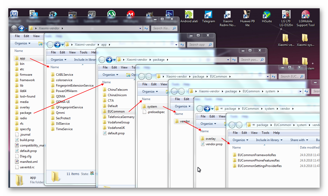Launch the HiSuite desktop icon
Screen dimensions: 328x196
pos(267,17)
